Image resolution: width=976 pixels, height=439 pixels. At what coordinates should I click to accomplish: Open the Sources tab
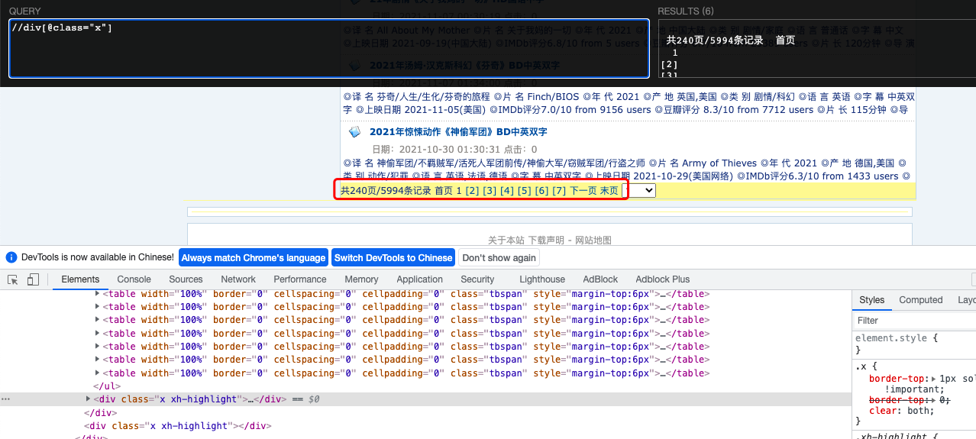tap(186, 279)
